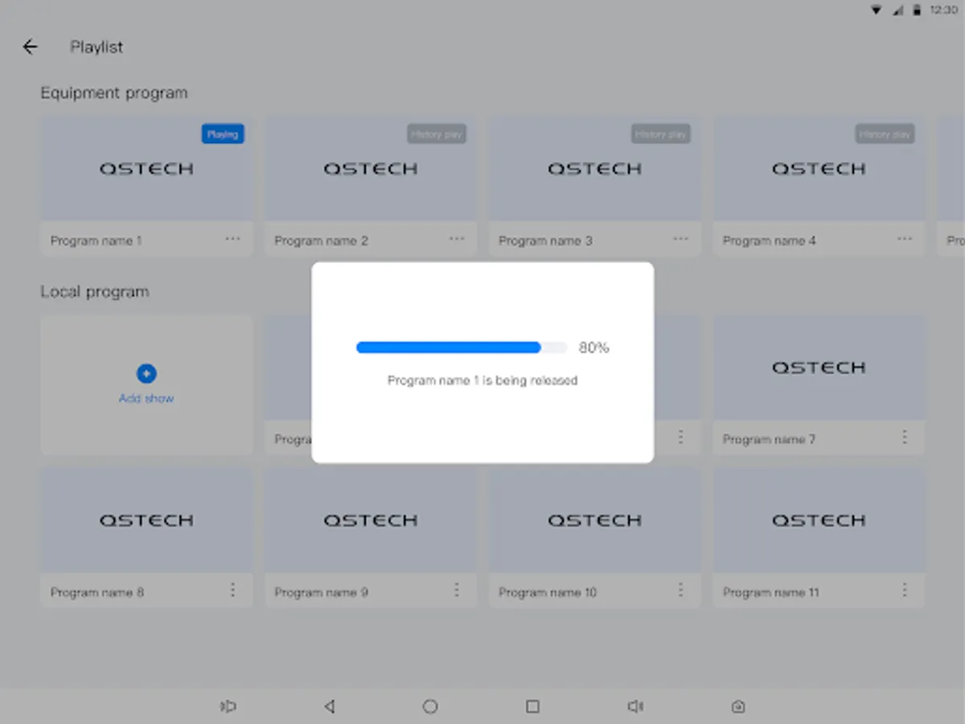965x724 pixels.
Task: Click the History play badge on Program name 4
Action: (885, 134)
